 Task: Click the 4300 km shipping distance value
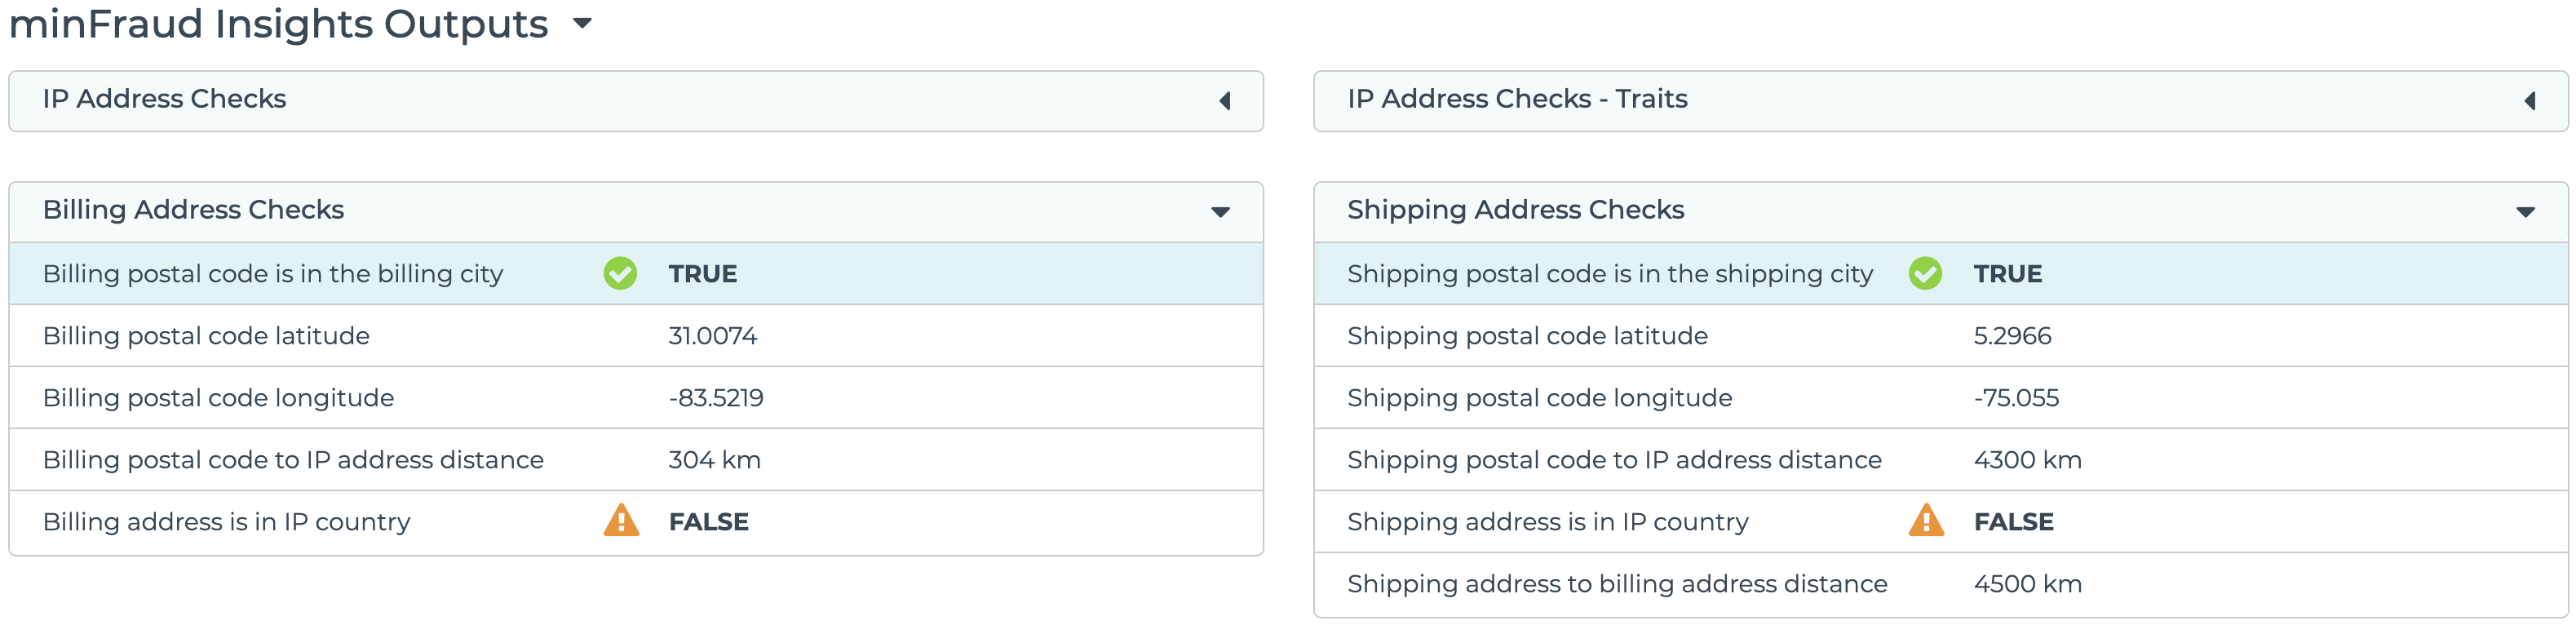coord(2027,459)
